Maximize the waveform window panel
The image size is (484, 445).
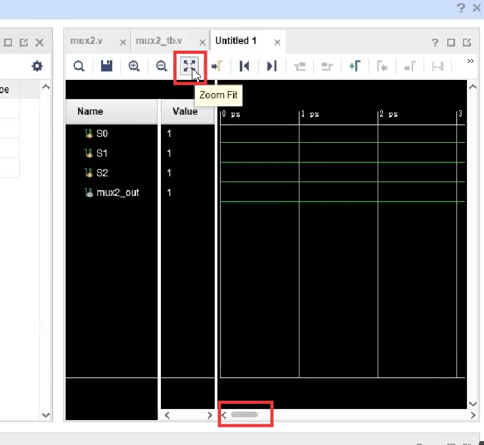(451, 42)
